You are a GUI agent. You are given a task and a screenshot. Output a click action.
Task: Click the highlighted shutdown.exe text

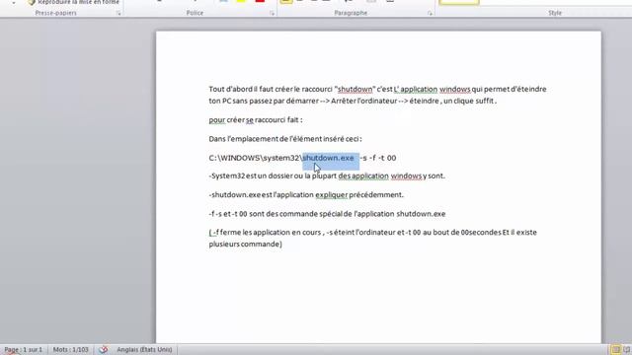click(328, 158)
